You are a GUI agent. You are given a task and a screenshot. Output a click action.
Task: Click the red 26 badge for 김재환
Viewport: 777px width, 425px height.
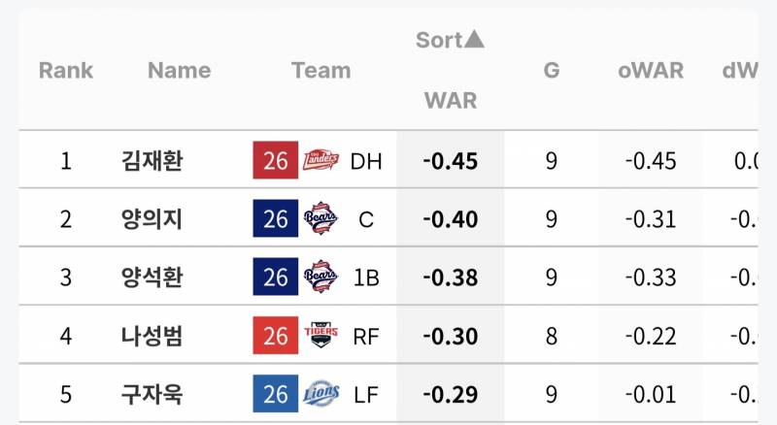276,160
